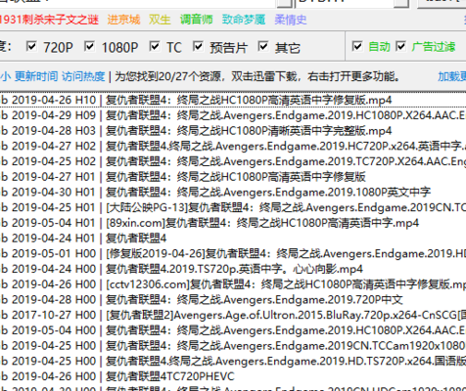Select row 2019-04-26 H10 高清英语中字修复版.mp4
This screenshot has height=391, width=466.
[x=233, y=100]
